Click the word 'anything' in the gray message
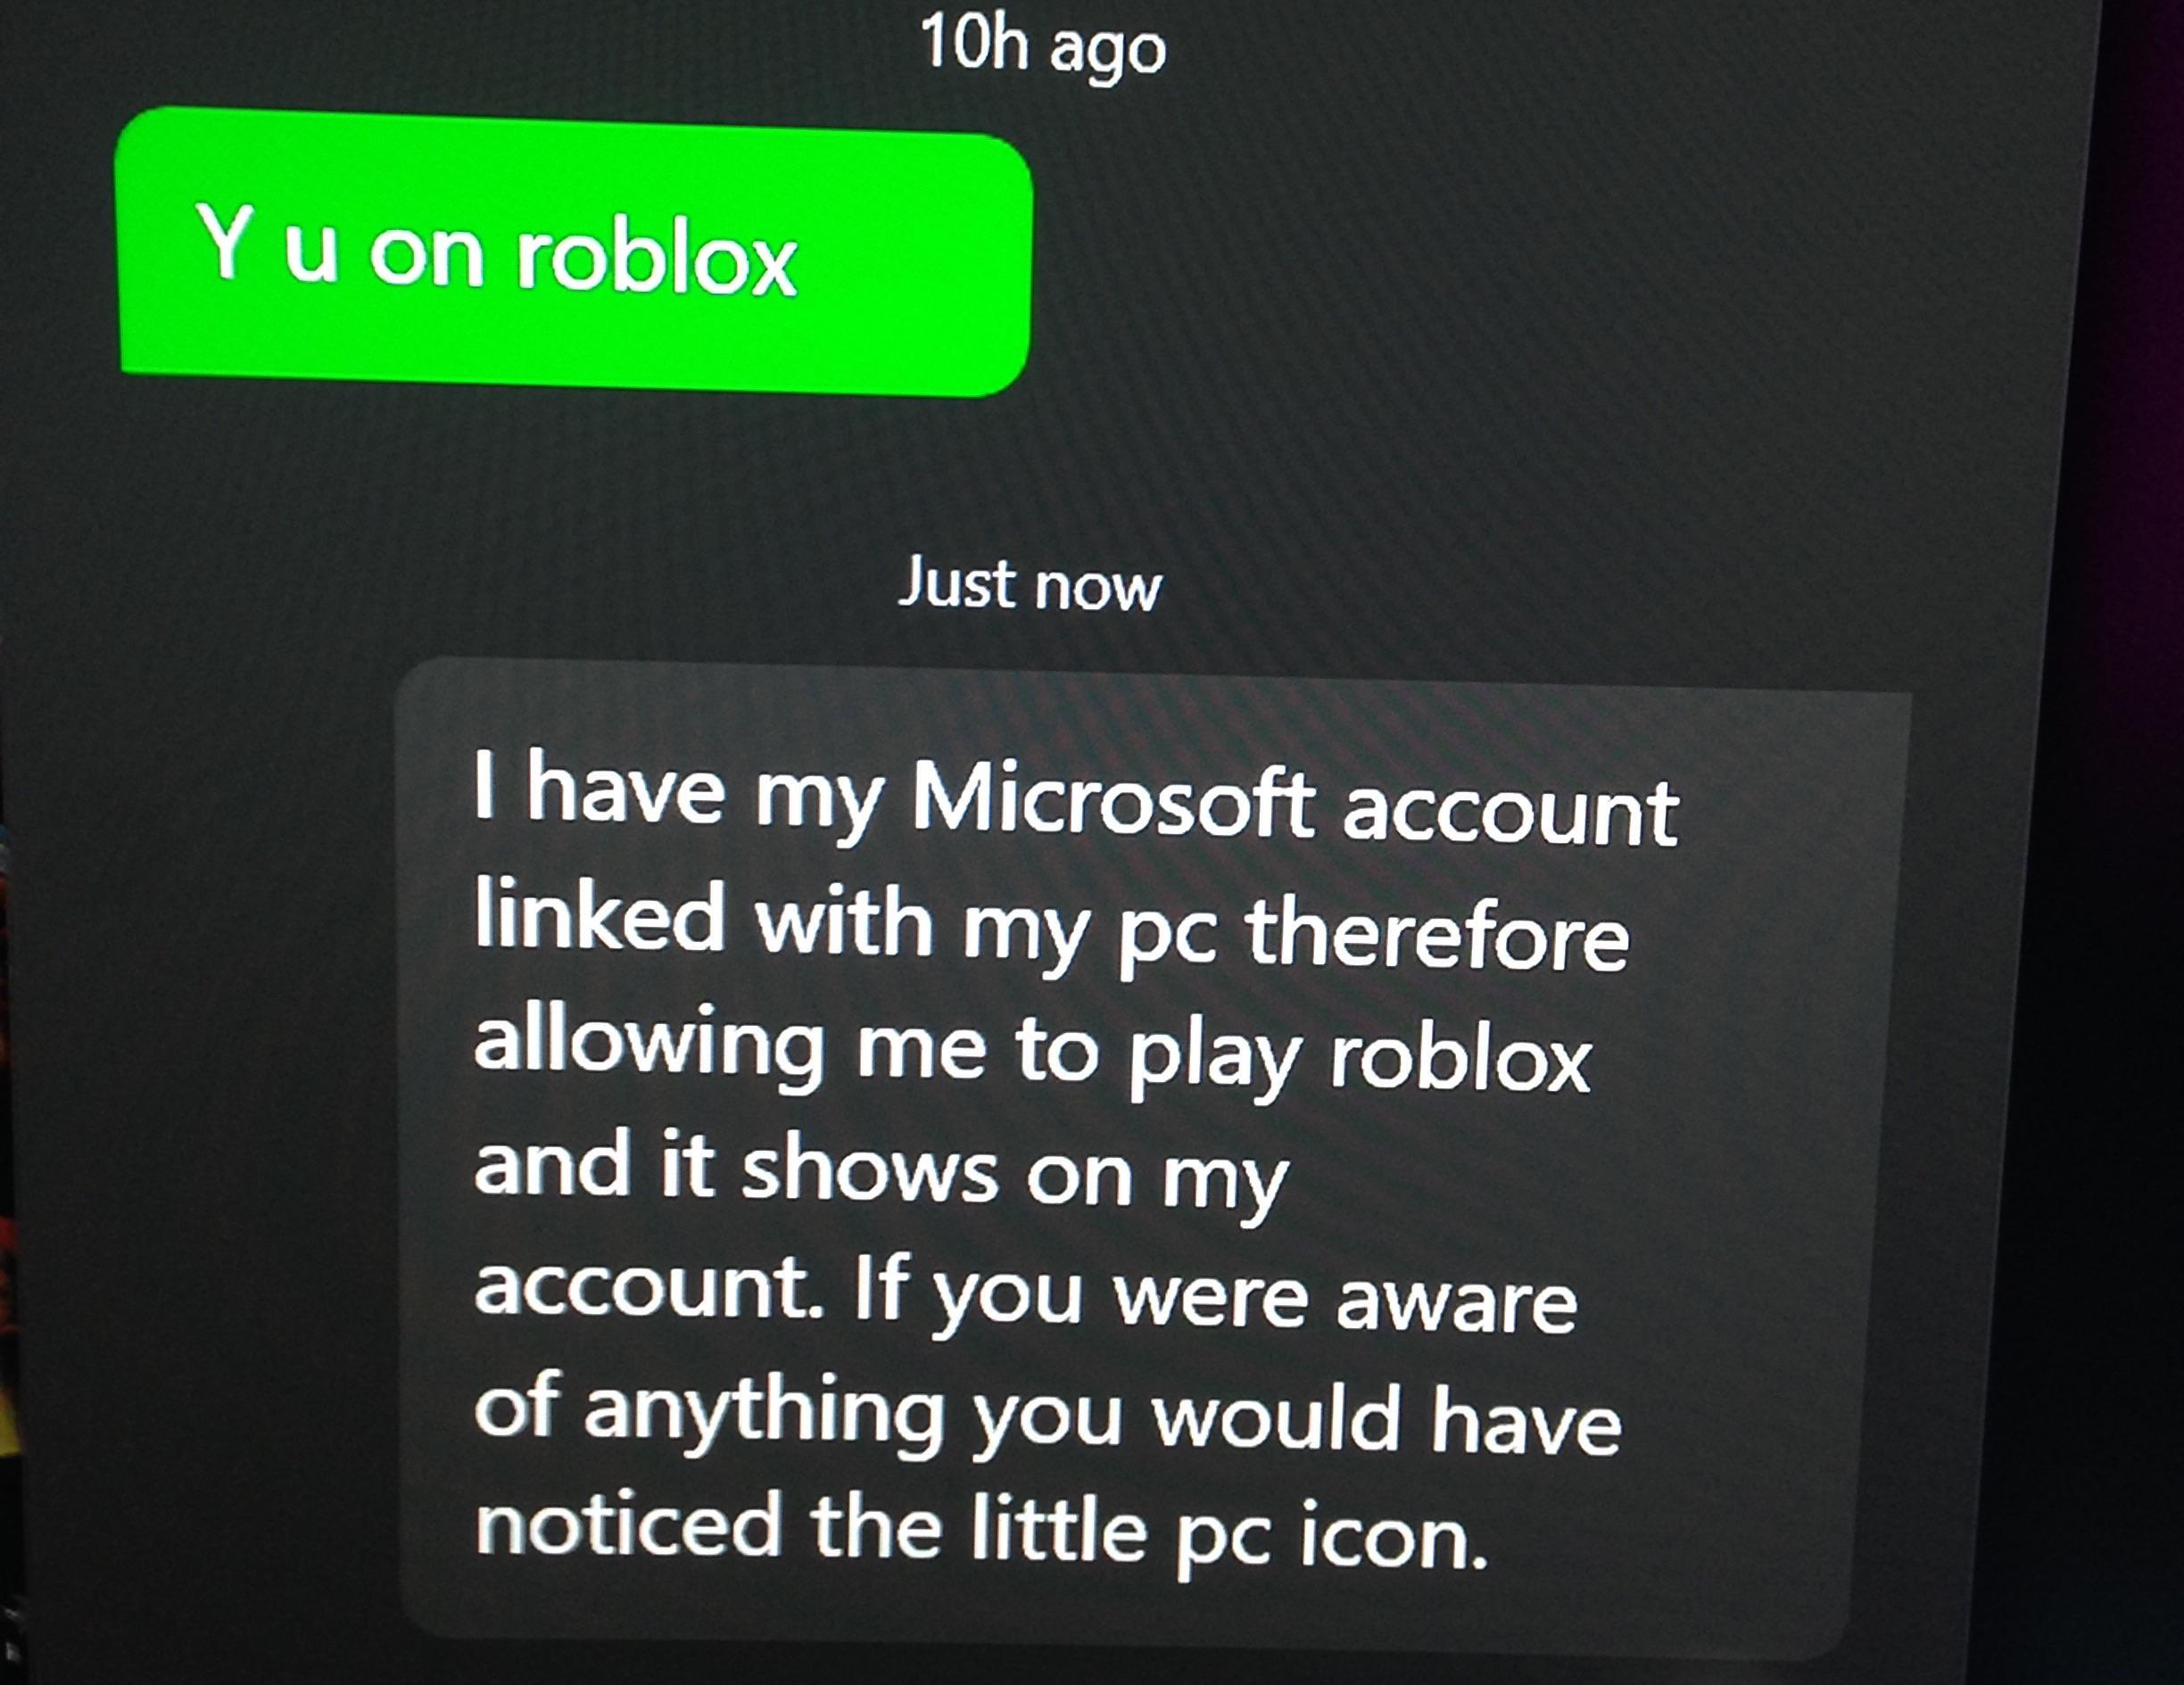Screen dimensions: 2184x1685 764,1414
